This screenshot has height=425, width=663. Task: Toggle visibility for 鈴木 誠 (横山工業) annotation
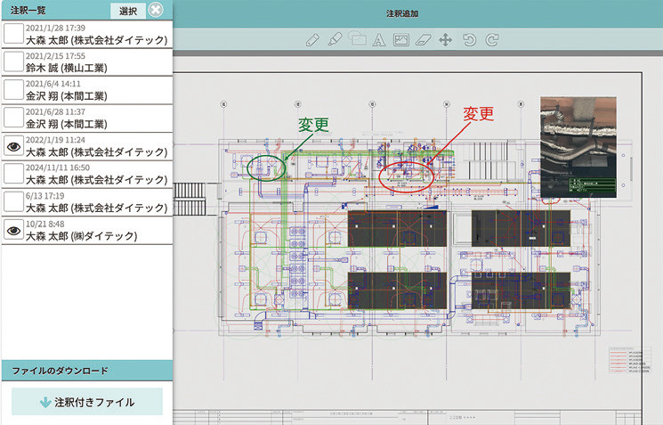point(14,62)
